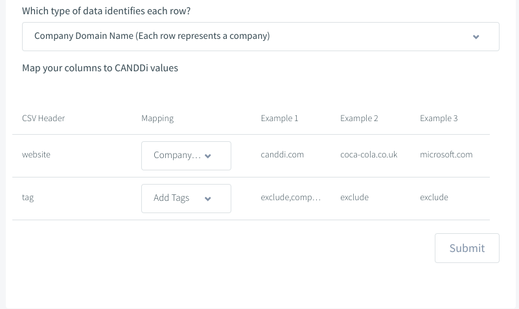This screenshot has height=309, width=519.
Task: Click the Map your columns to CANDDi values heading
Action: pyautogui.click(x=100, y=68)
